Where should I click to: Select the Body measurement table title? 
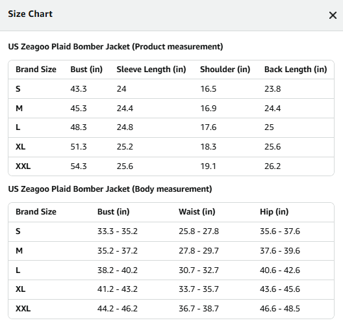[110, 189]
